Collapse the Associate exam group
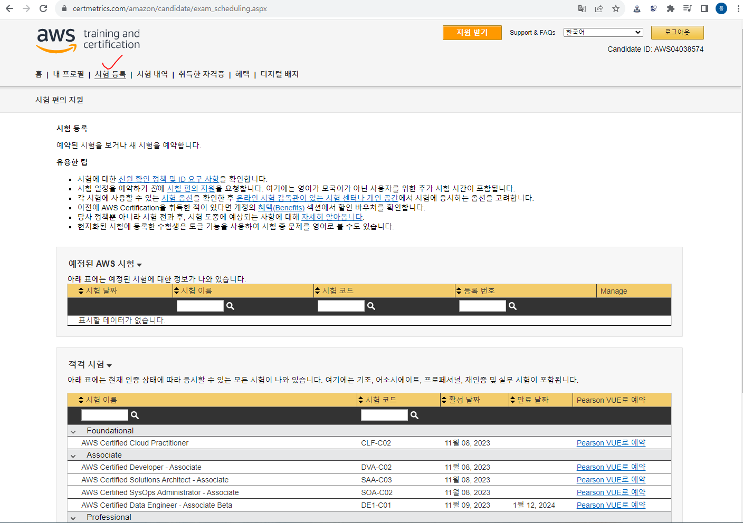 pos(73,456)
